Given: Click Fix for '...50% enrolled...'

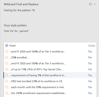Looking at the screenshot, I should tap(90, 57).
